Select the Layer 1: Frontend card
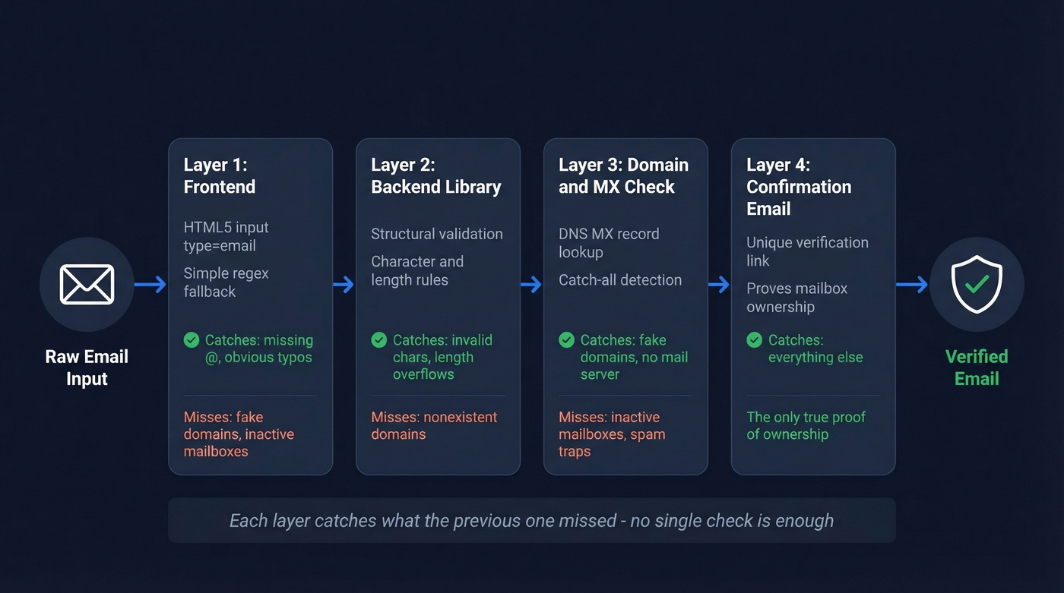The height and width of the screenshot is (593, 1064). 250,304
